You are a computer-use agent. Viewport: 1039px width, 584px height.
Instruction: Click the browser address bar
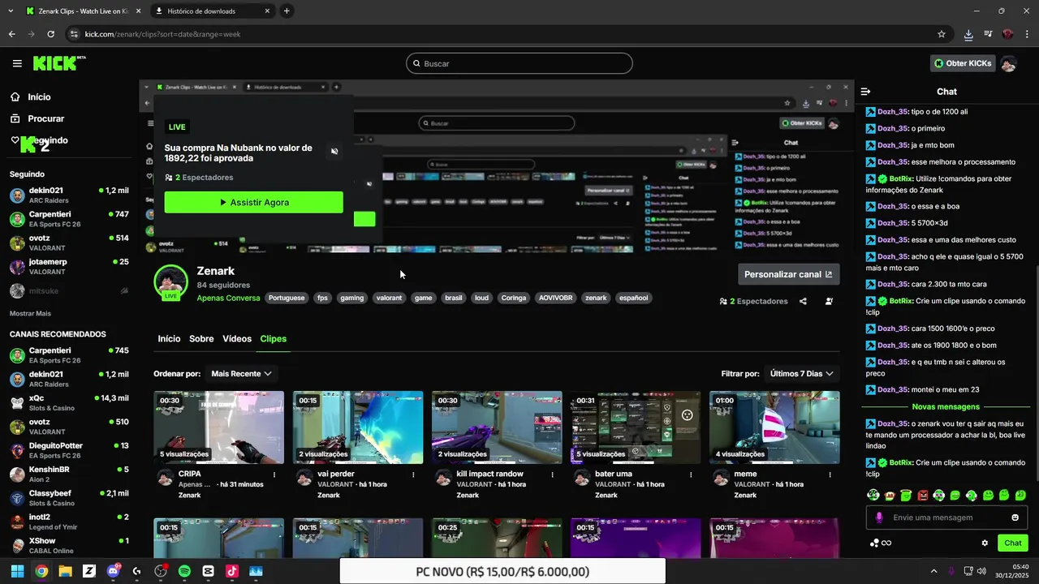503,34
